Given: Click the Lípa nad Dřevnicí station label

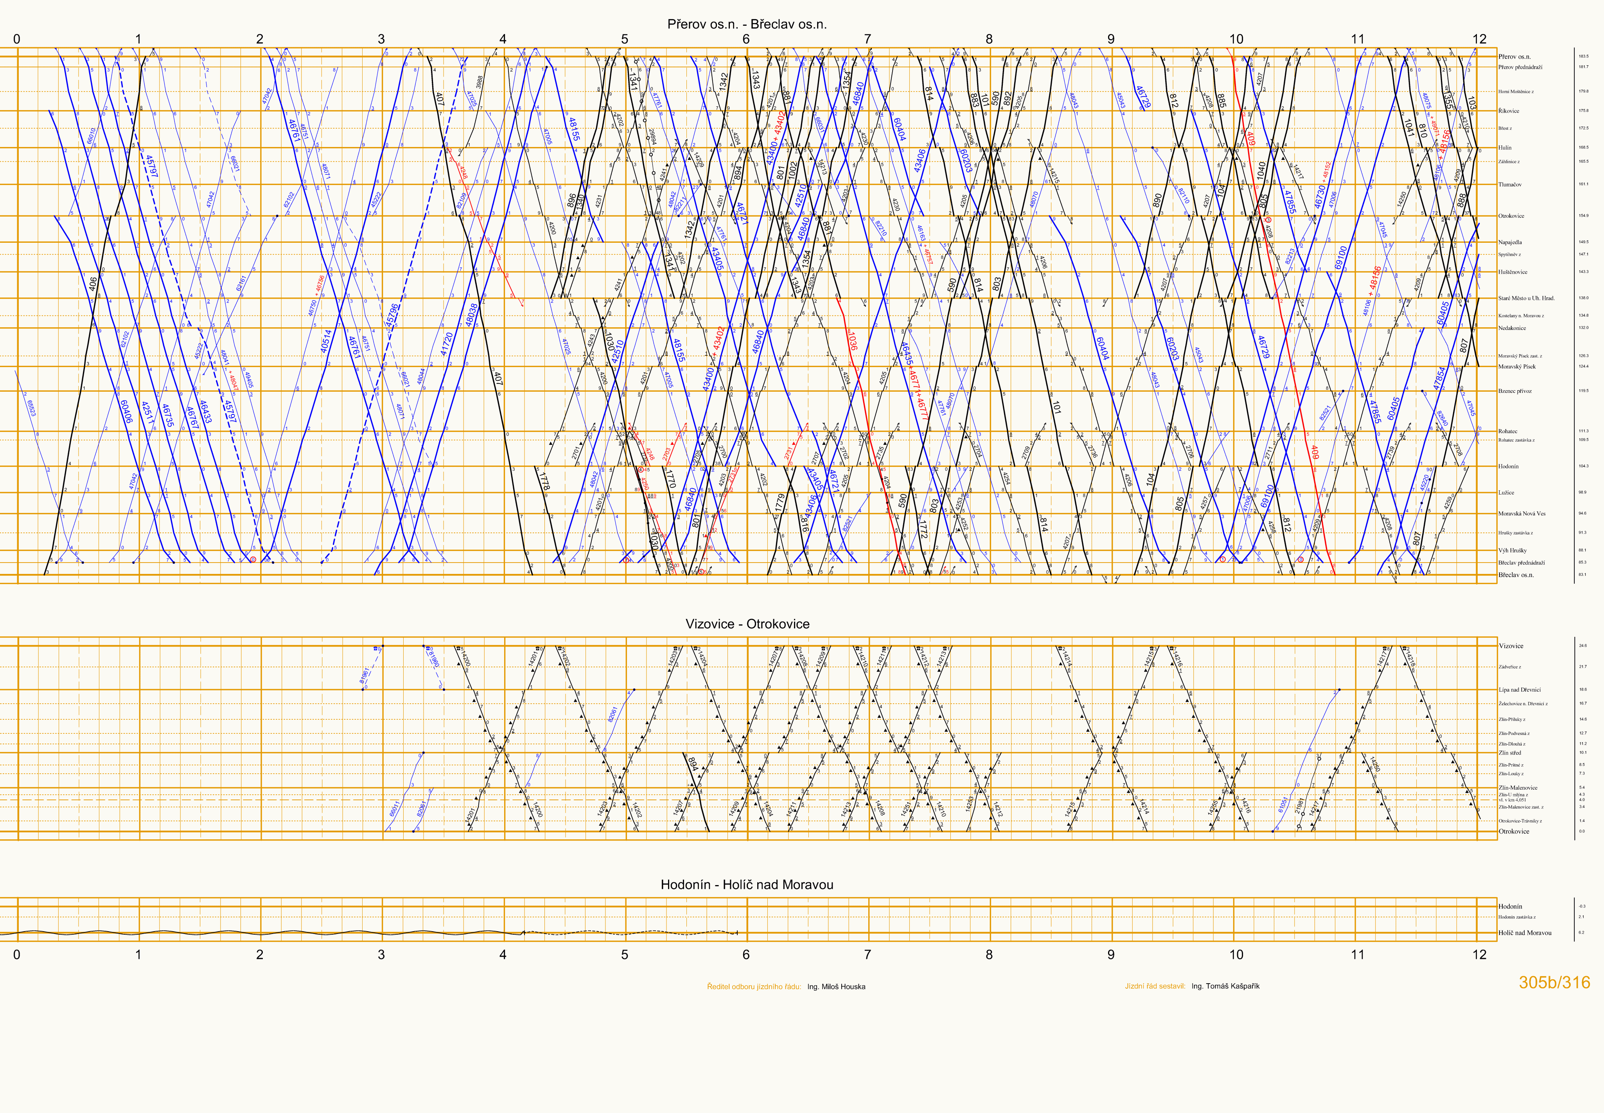Looking at the screenshot, I should 1519,690.
